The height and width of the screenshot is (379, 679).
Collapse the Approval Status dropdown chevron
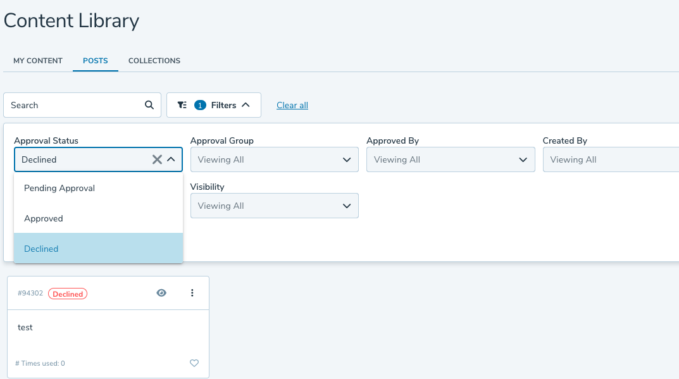point(171,159)
